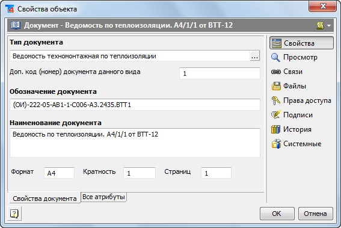Click the document book icon in header
Screen dimensions: 341x228
16,25
